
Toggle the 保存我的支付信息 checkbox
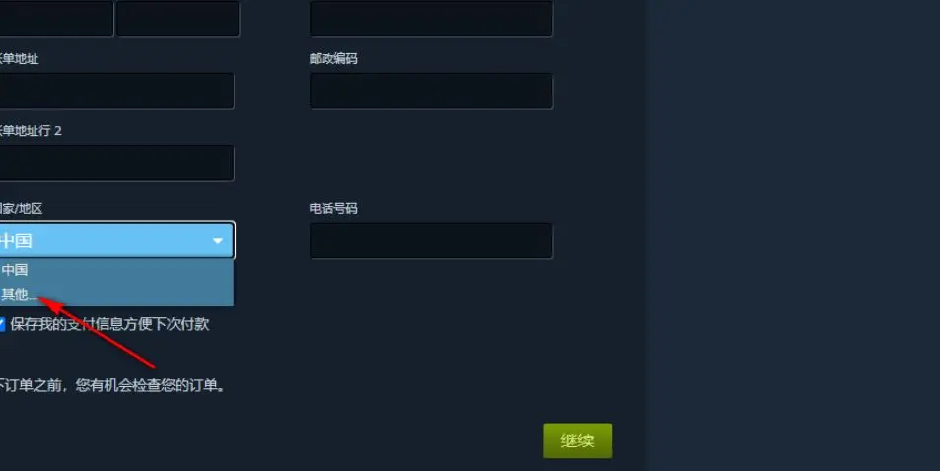(x=2, y=325)
